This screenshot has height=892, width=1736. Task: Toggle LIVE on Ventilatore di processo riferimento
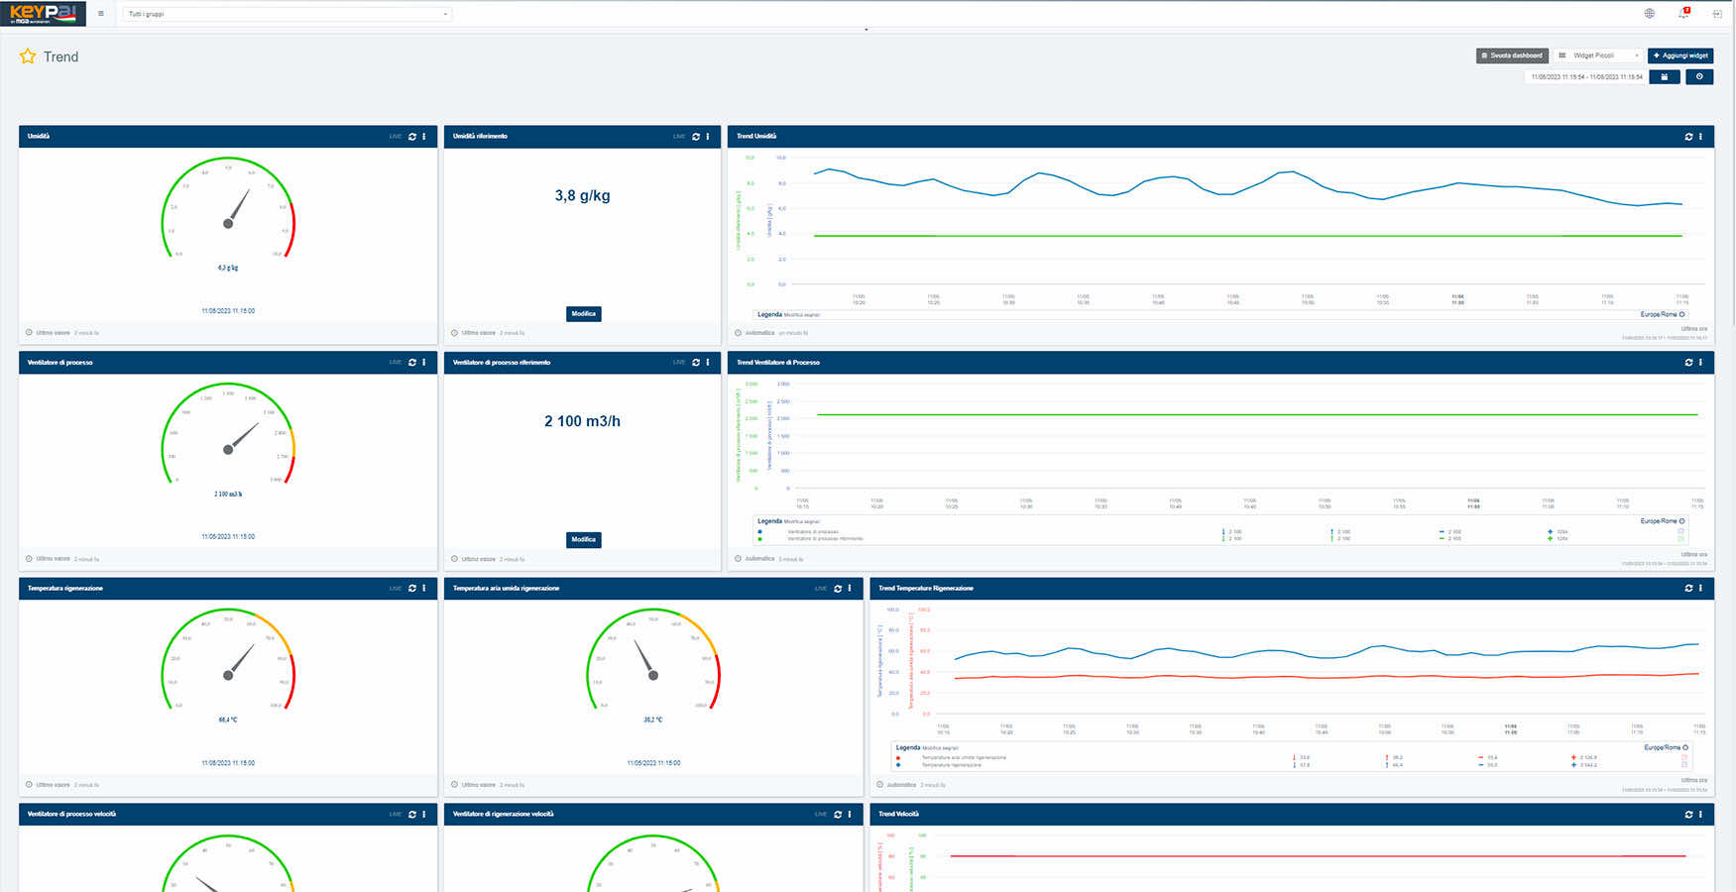click(679, 363)
